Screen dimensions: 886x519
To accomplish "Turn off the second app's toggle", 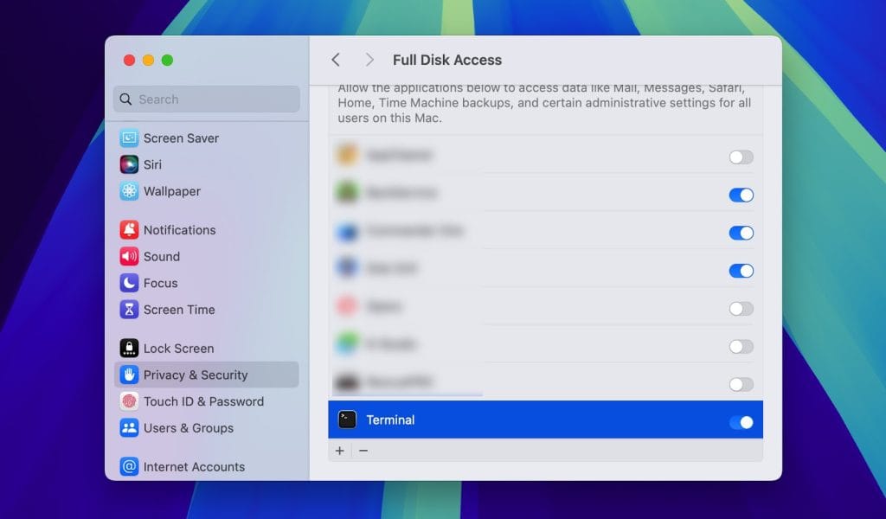I will click(x=741, y=195).
